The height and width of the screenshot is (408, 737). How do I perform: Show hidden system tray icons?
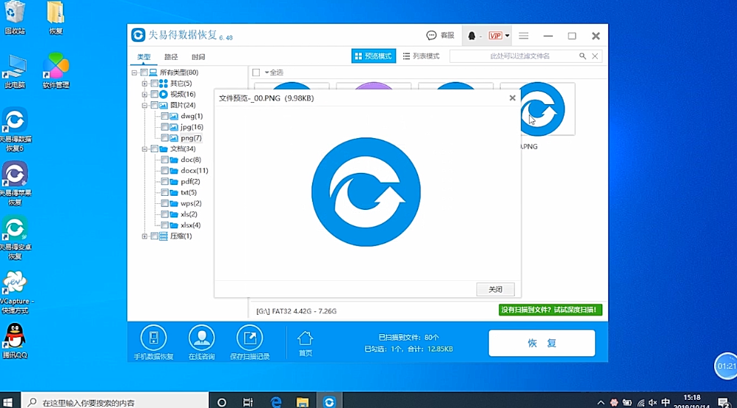(x=601, y=402)
